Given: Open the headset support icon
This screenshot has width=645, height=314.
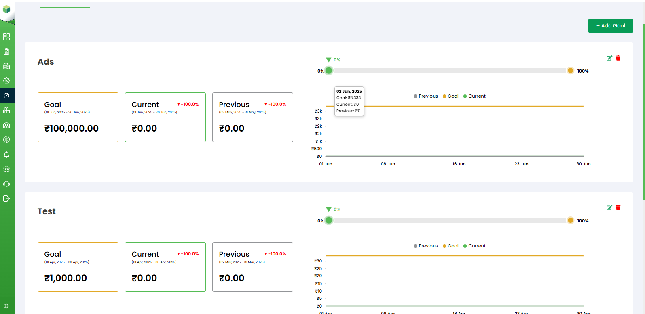Looking at the screenshot, I should tap(6, 184).
